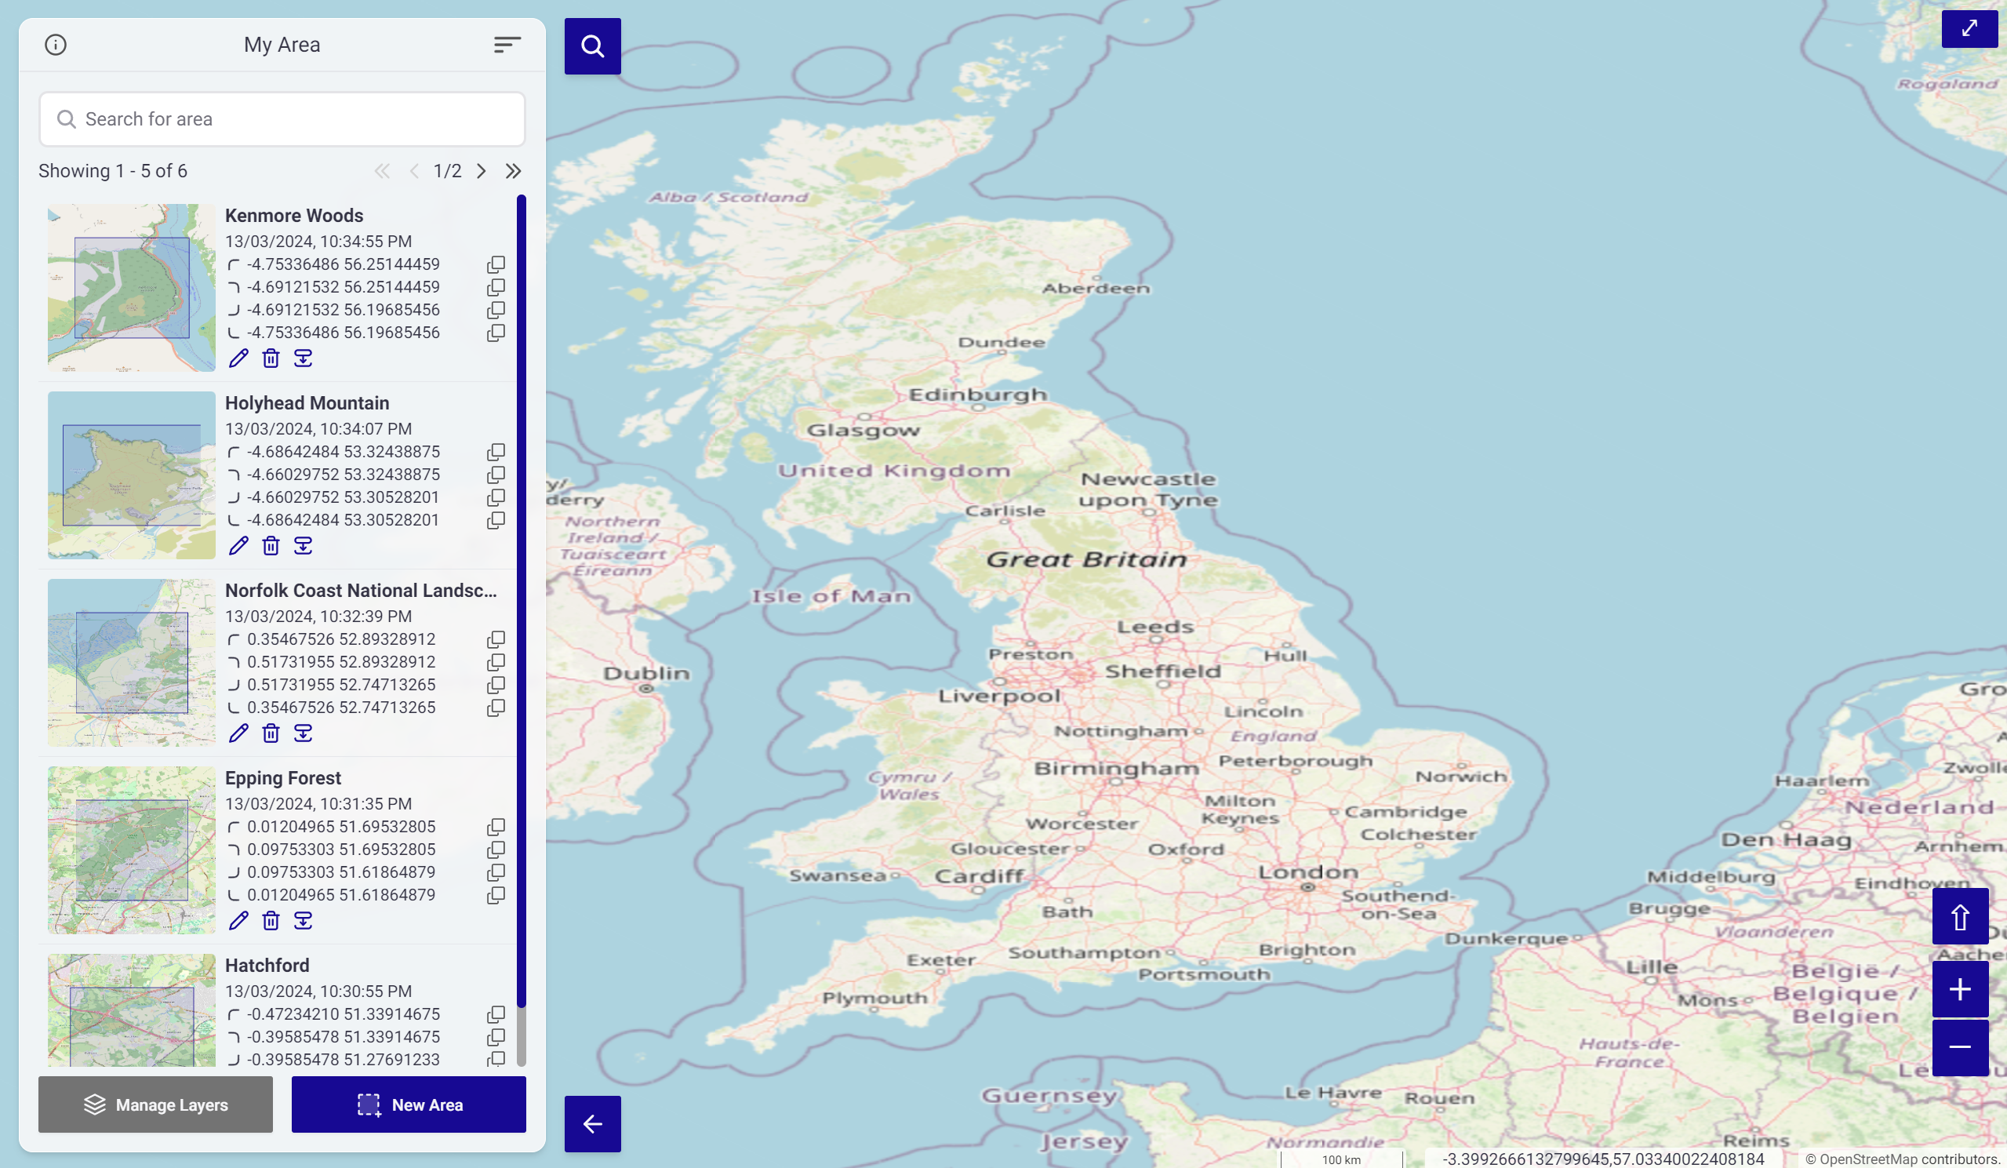Select the Holyhead Mountain title
Screen dimensions: 2007x1168
pyautogui.click(x=307, y=403)
